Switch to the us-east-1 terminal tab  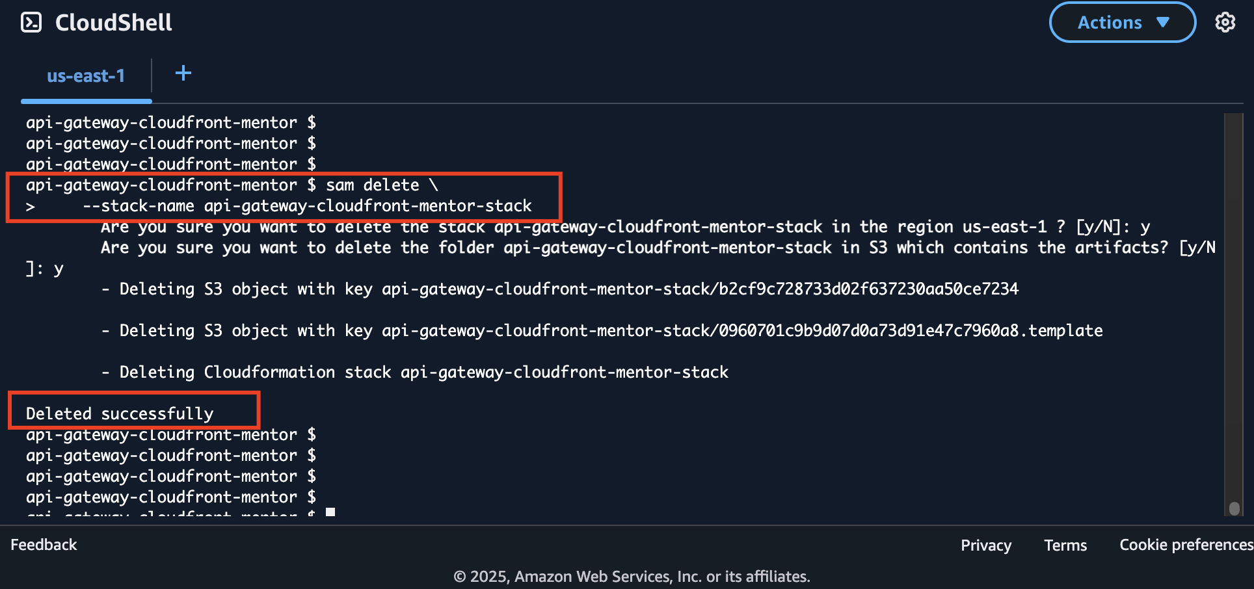(86, 76)
